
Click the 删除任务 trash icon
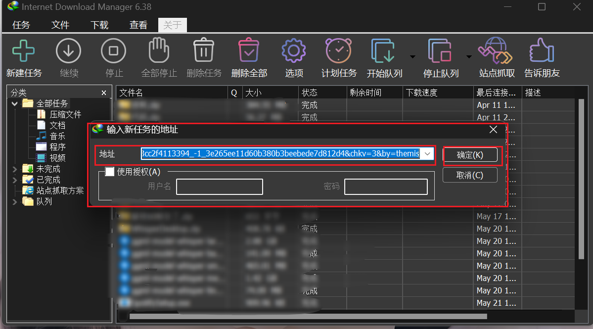click(x=204, y=50)
